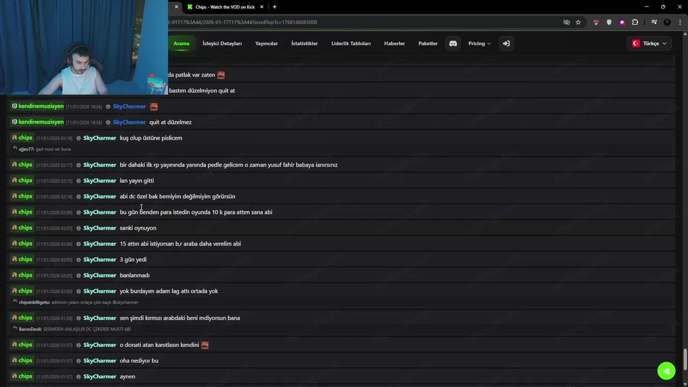Open Paketler in the navbar

click(428, 44)
